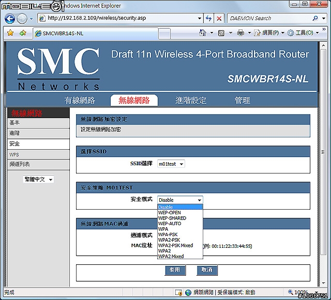The width and height of the screenshot is (331, 300).
Task: Open the zoom level magnifier in status bar
Action: pos(291,292)
